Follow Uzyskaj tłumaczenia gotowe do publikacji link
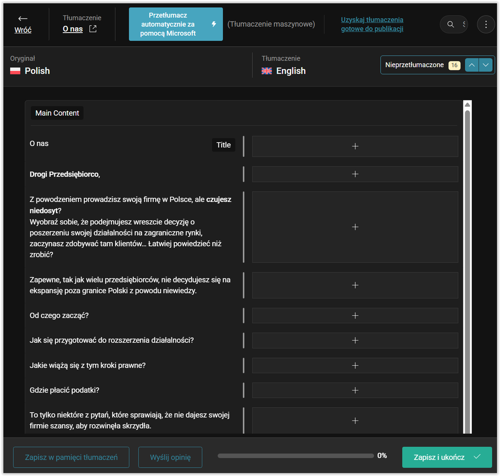500x476 pixels. 372,24
